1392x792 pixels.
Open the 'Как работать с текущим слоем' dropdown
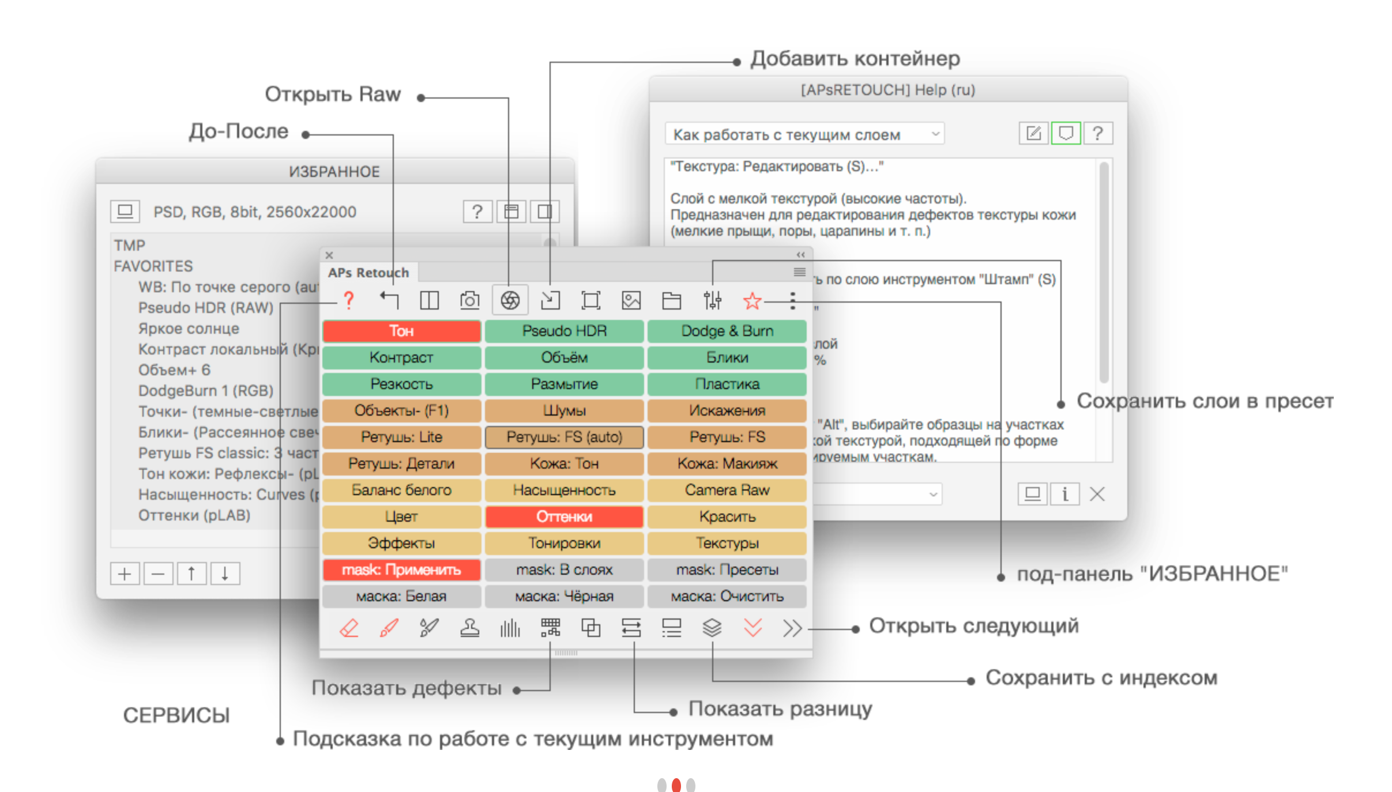(x=805, y=134)
